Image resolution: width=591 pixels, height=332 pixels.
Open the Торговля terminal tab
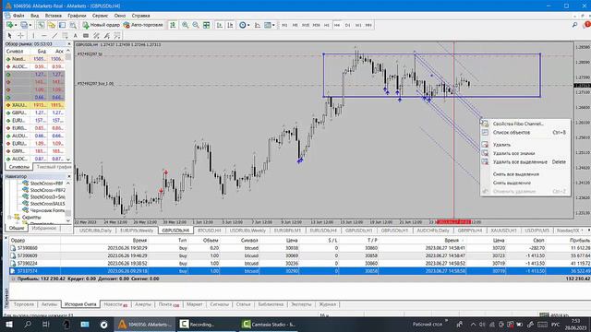[24, 304]
